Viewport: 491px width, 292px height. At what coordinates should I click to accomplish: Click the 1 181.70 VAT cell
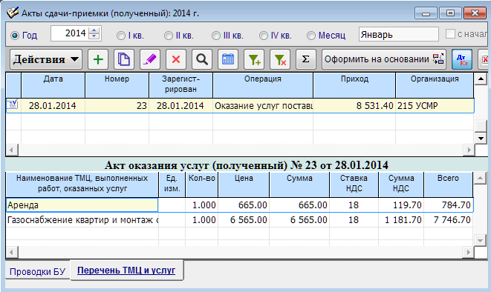pyautogui.click(x=401, y=220)
